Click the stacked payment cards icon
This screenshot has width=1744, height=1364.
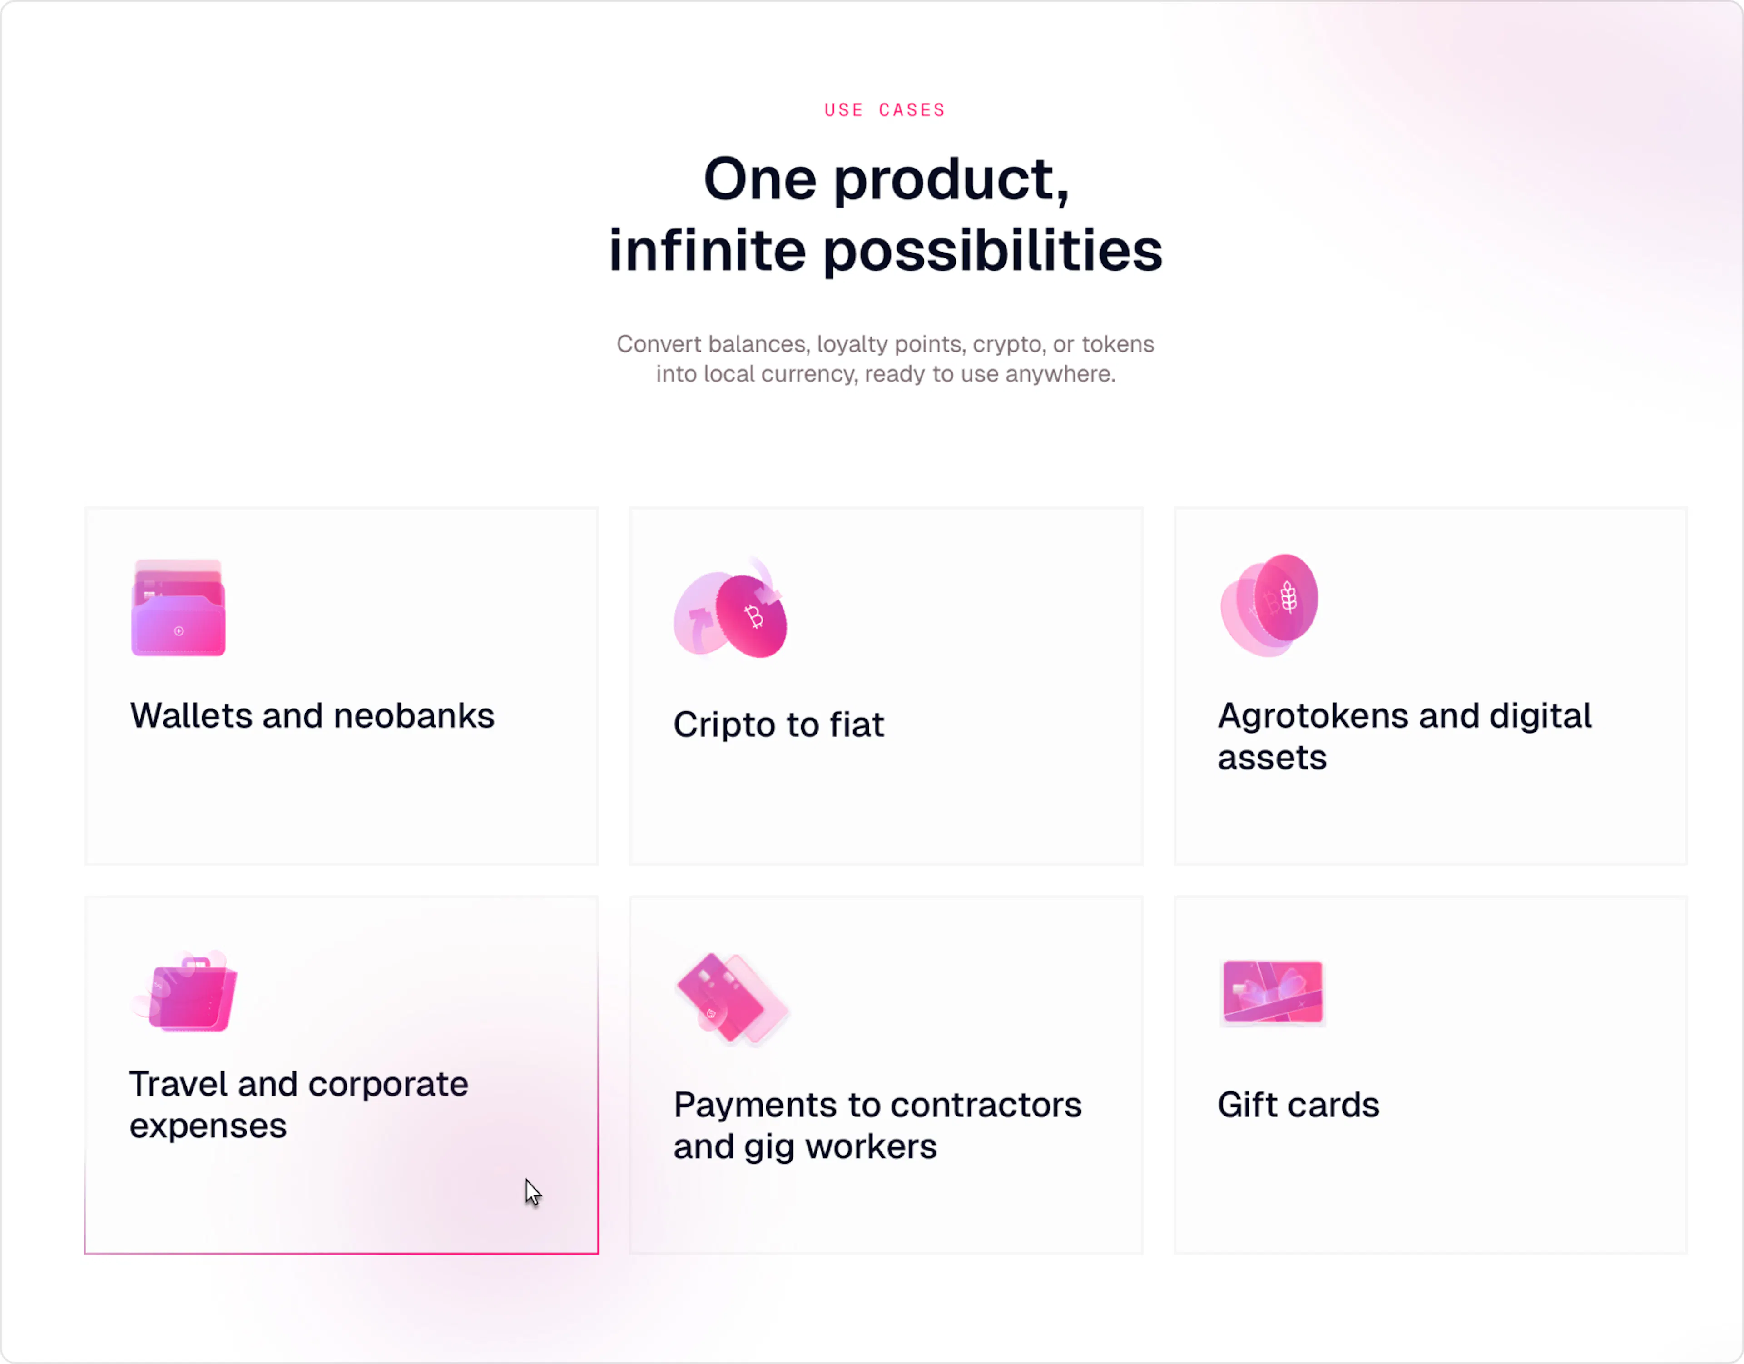tap(731, 999)
